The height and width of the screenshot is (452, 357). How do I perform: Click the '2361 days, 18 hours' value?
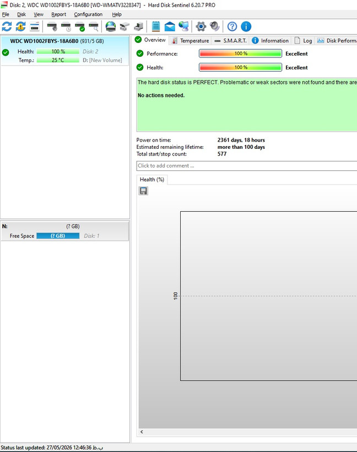[x=241, y=140]
